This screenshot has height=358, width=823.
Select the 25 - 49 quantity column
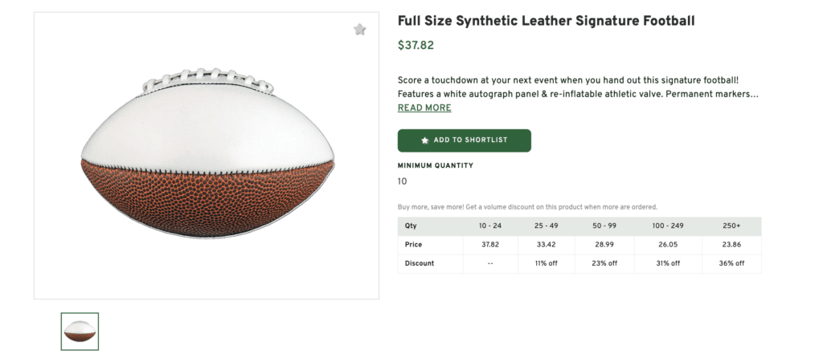click(546, 226)
